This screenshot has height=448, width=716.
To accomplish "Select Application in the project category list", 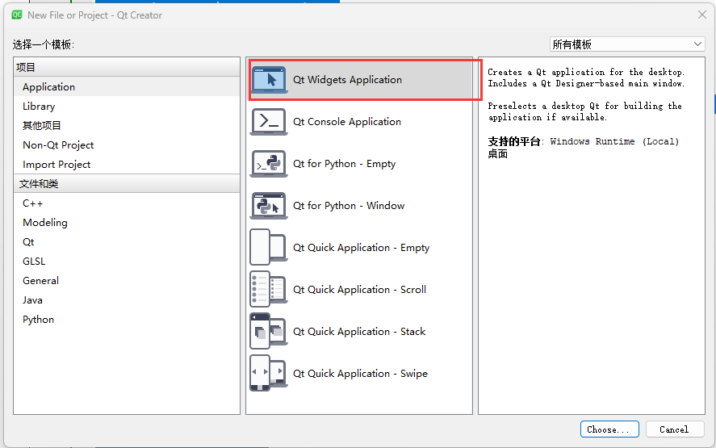I will point(127,86).
